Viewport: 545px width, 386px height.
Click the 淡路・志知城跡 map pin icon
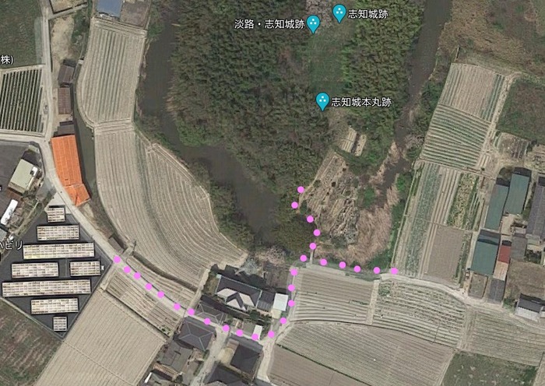(313, 24)
